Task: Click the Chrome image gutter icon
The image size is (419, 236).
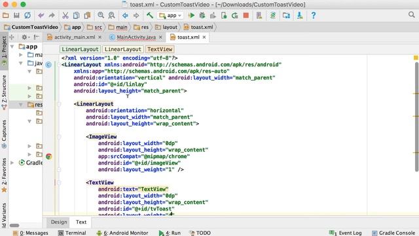Action: click(48, 156)
